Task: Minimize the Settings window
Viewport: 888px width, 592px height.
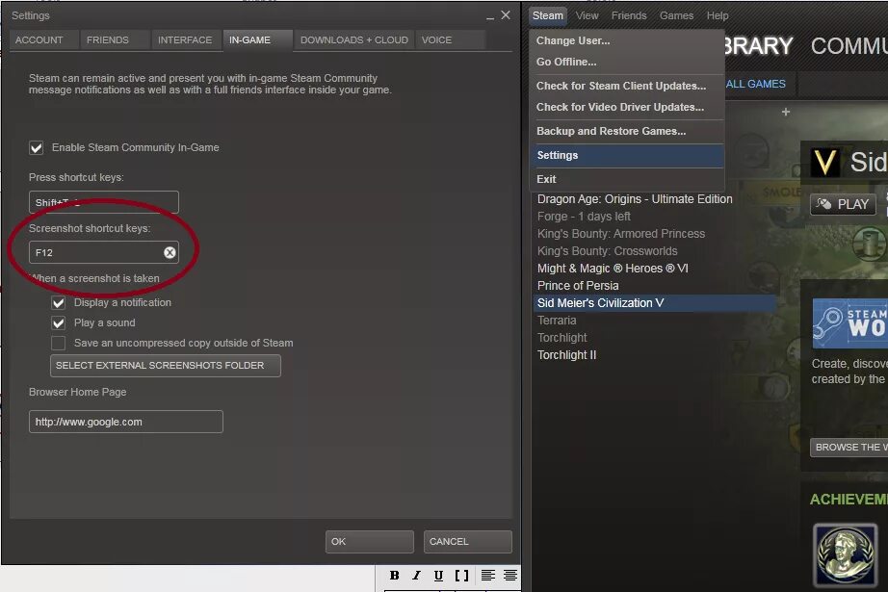Action: (x=490, y=16)
